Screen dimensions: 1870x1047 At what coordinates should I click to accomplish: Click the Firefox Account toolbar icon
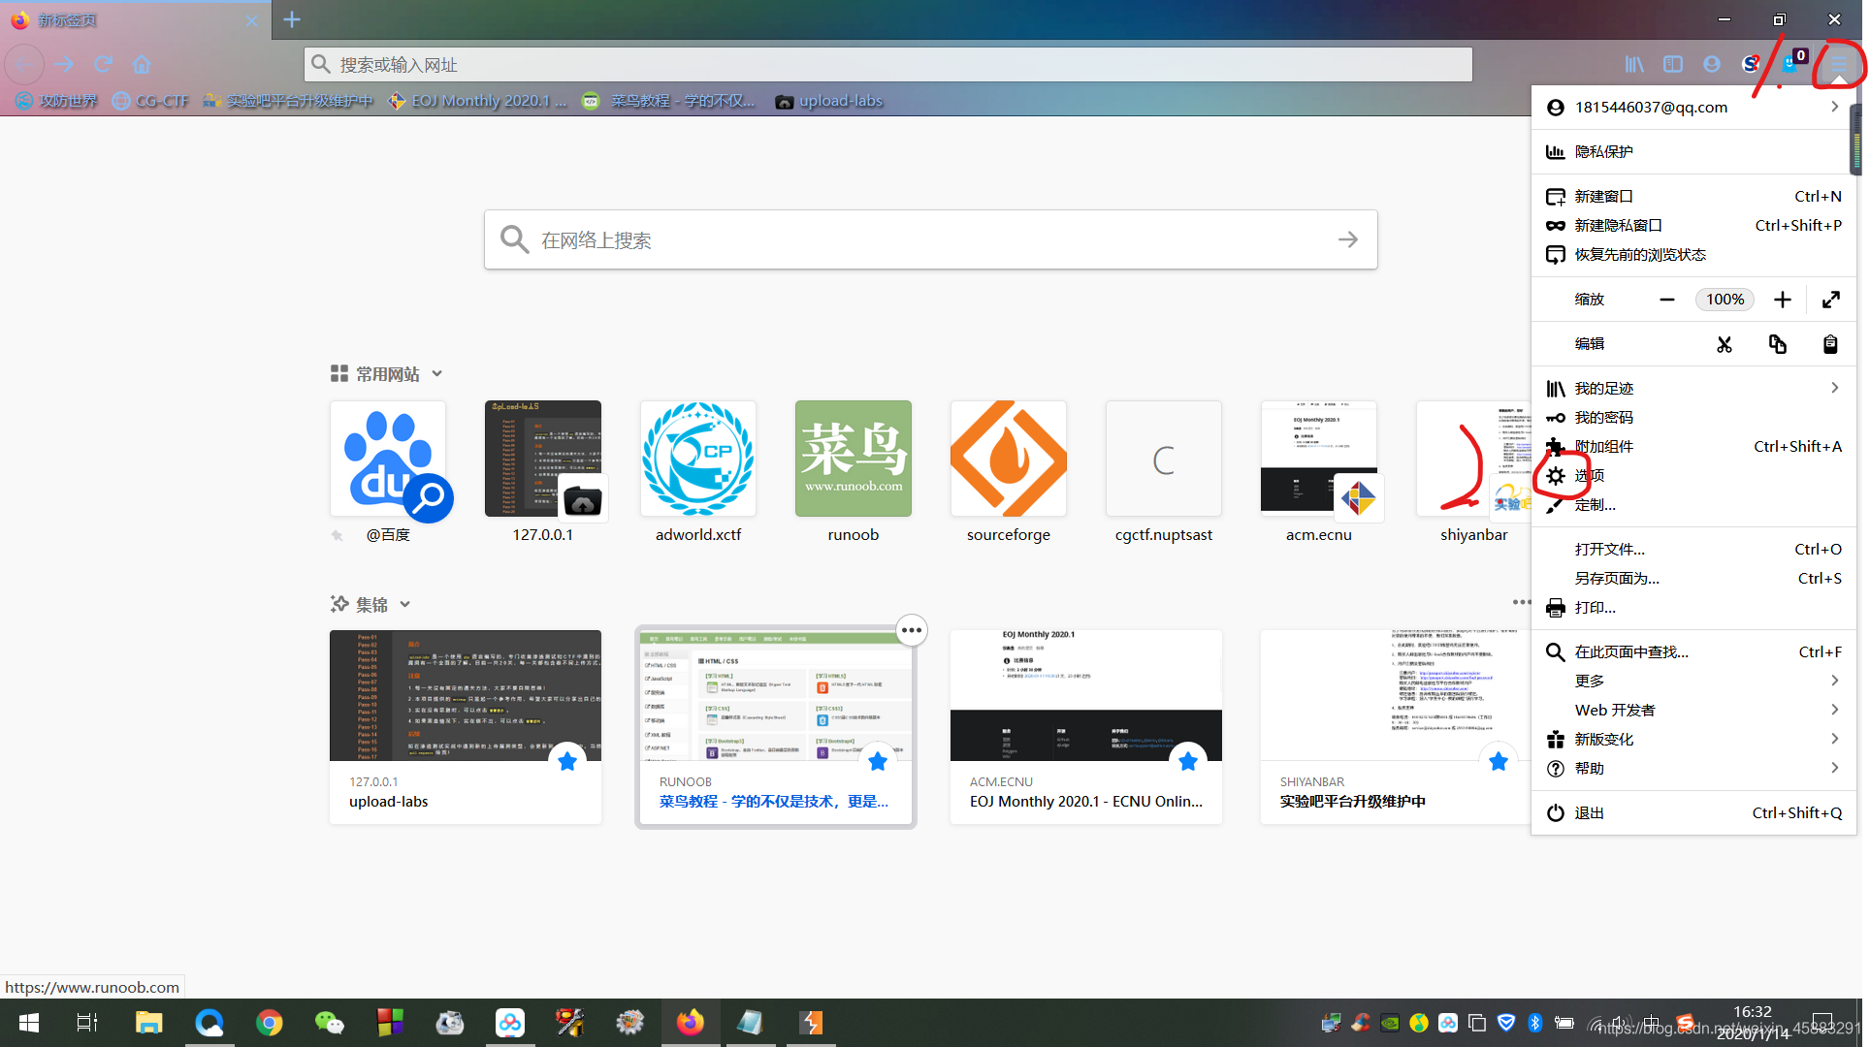pyautogui.click(x=1712, y=64)
